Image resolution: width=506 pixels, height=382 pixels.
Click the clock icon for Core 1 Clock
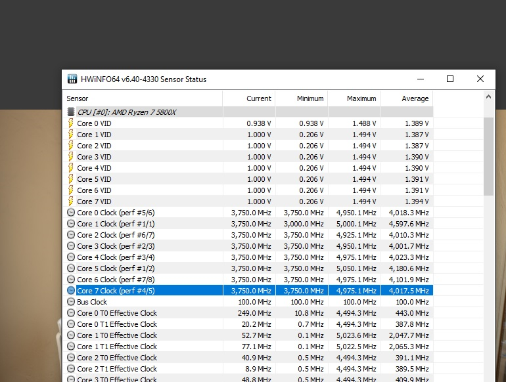[71, 224]
